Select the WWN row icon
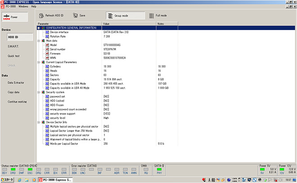Image resolution: width=297 pixels, height=183 pixels. click(x=47, y=58)
